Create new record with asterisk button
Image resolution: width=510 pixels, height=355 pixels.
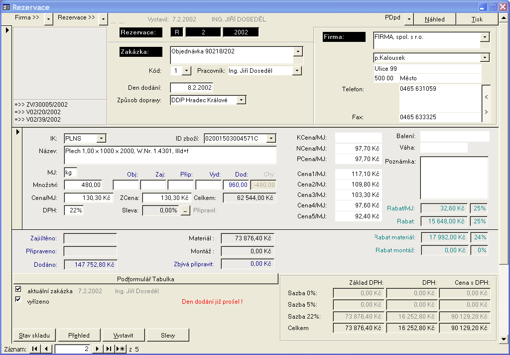point(121,349)
